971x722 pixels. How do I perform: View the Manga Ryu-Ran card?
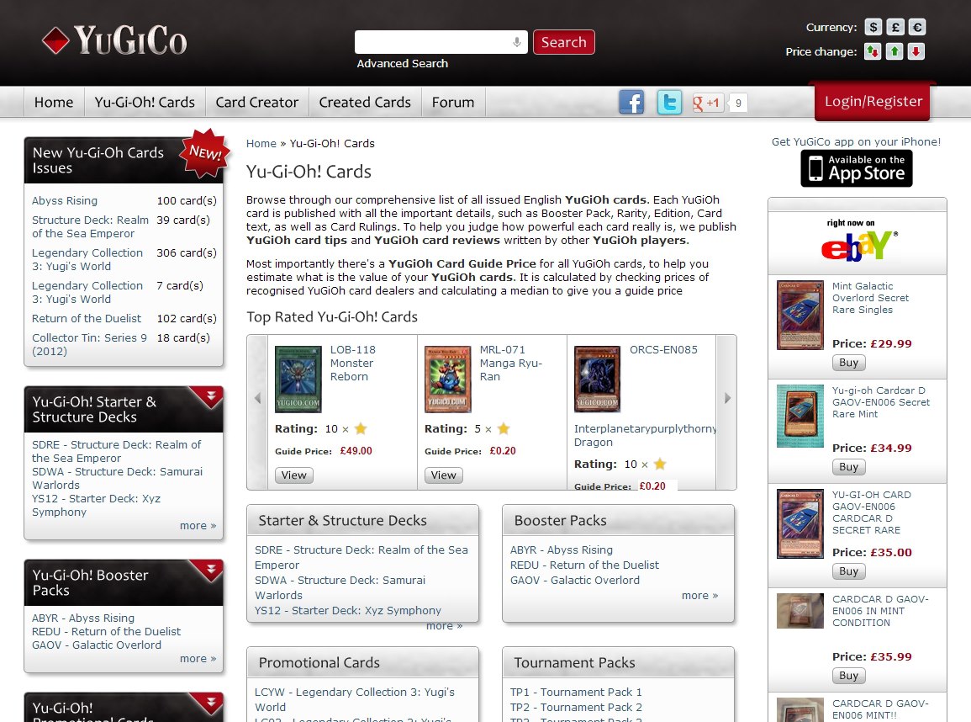443,475
